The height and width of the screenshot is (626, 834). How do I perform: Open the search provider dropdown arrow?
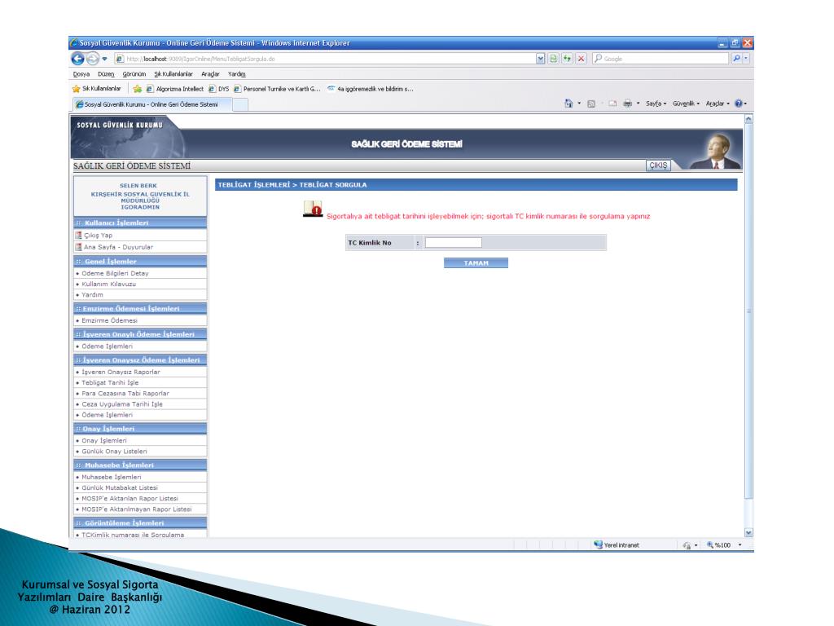[x=746, y=59]
